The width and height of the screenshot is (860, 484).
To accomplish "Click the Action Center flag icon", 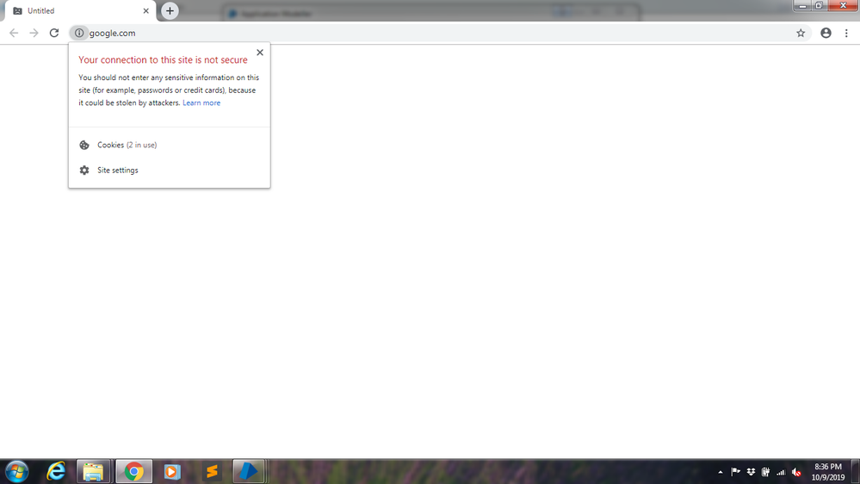I will click(735, 472).
